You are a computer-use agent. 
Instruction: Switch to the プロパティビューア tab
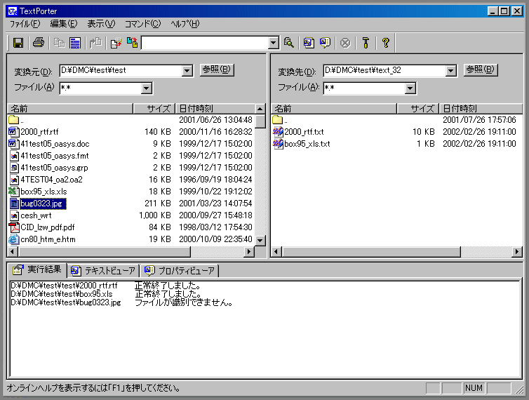pos(180,270)
